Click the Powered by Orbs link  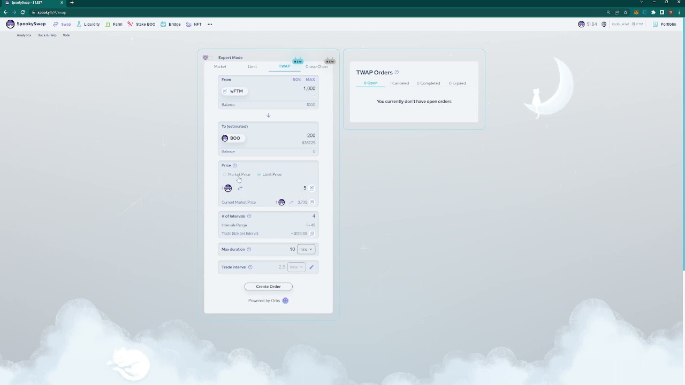268,301
